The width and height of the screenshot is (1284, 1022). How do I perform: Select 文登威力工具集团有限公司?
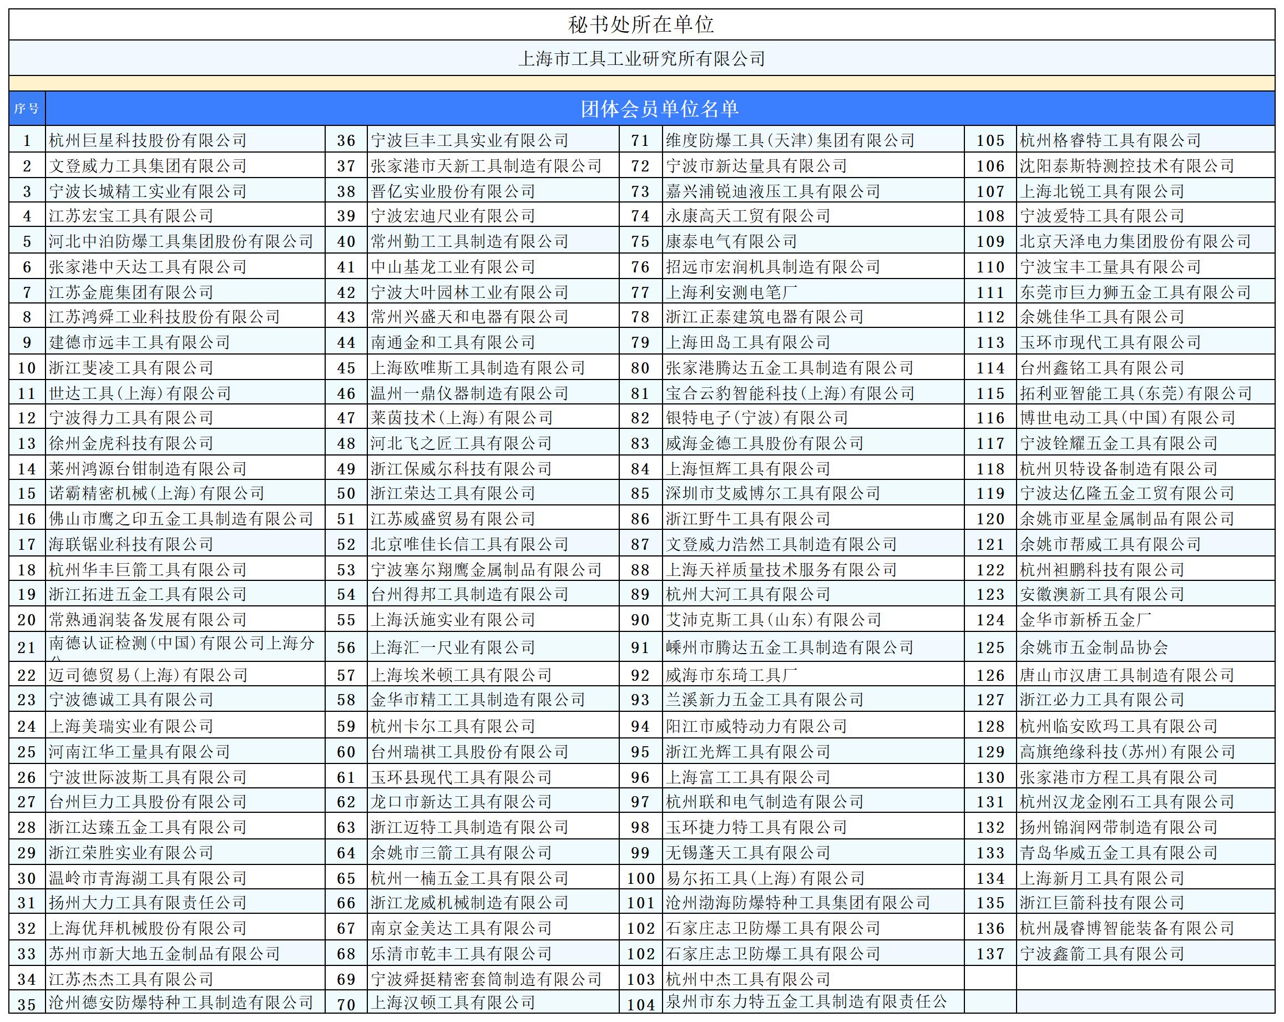148,165
